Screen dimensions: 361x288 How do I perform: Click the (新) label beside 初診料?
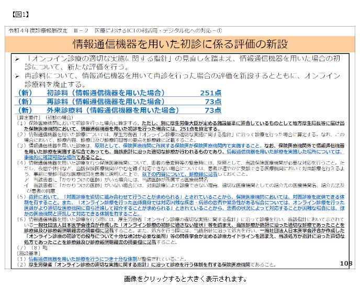coord(25,93)
